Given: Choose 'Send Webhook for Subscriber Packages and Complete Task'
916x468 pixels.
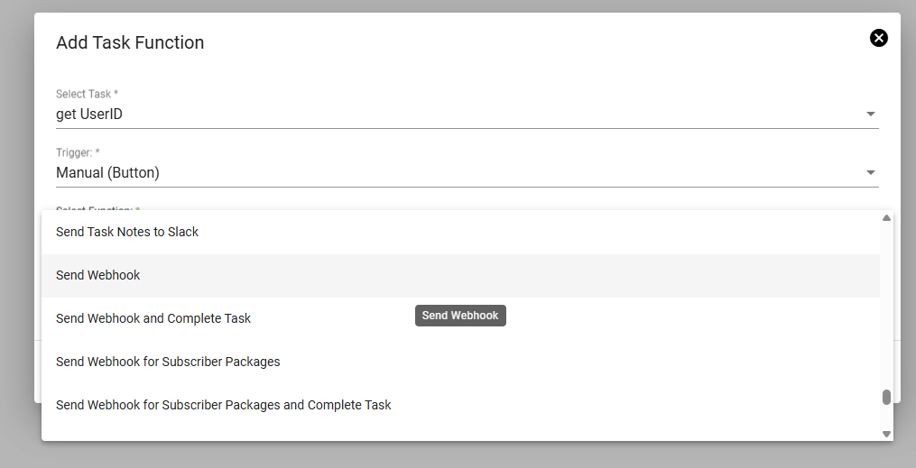Looking at the screenshot, I should pos(460,405).
